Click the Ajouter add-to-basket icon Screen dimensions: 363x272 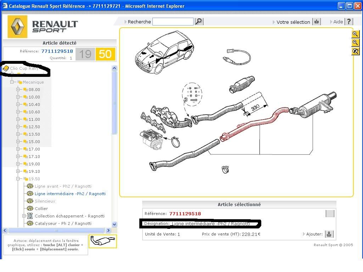tap(329, 234)
